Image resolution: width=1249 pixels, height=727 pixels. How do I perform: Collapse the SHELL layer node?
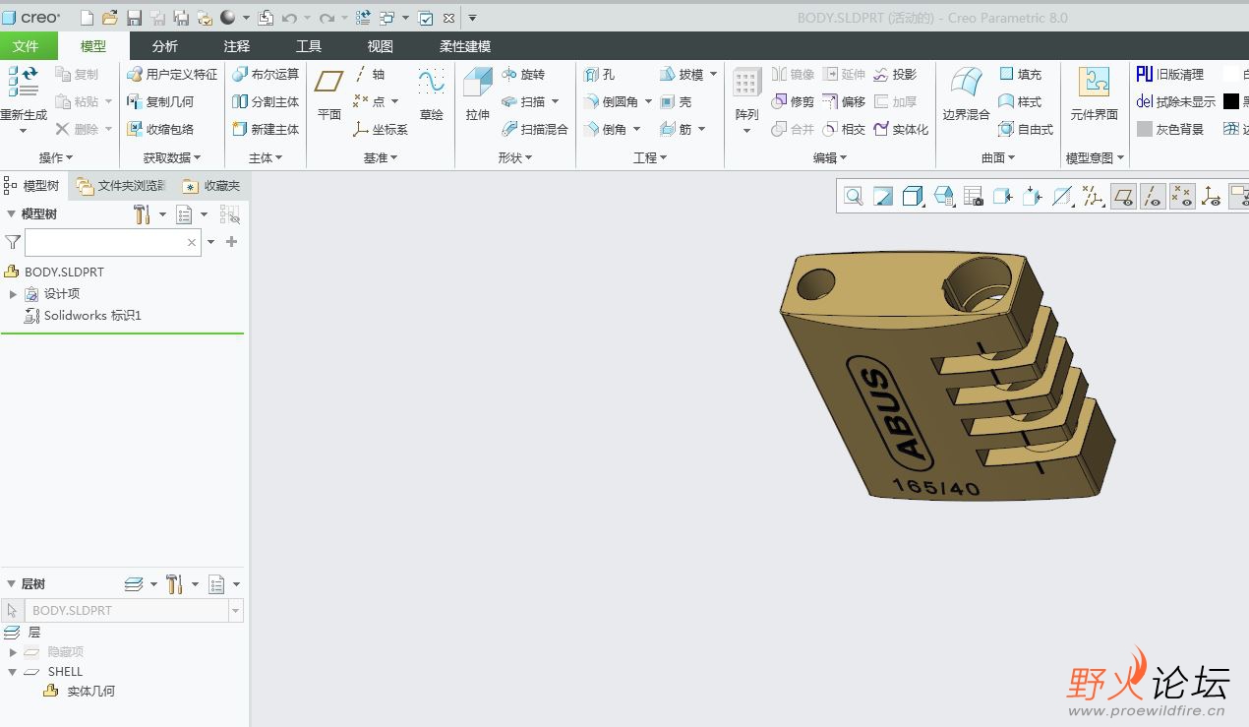[x=13, y=672]
